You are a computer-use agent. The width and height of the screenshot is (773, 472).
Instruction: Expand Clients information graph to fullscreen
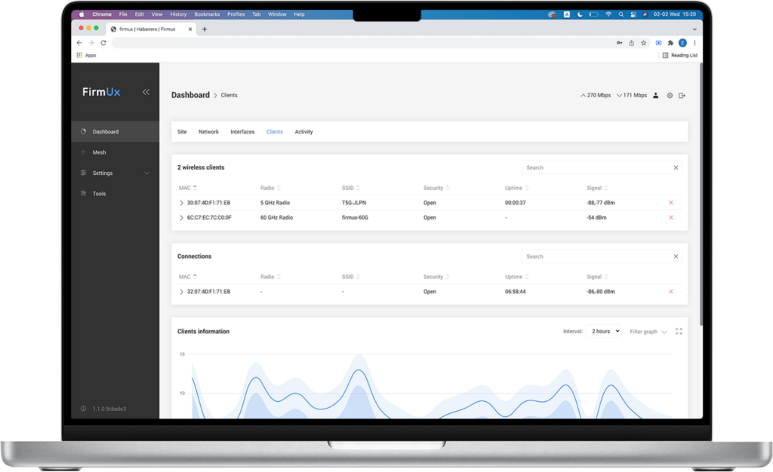(x=679, y=331)
